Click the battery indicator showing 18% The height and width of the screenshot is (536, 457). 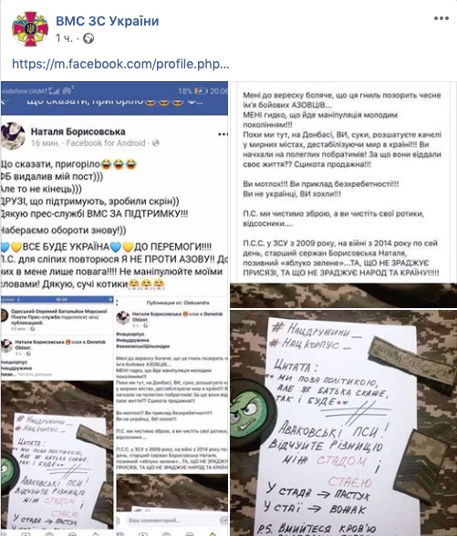click(201, 91)
